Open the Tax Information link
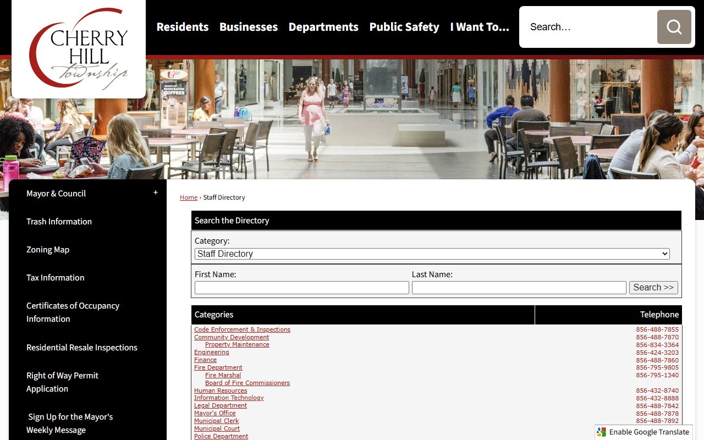Image resolution: width=704 pixels, height=440 pixels. (x=55, y=278)
